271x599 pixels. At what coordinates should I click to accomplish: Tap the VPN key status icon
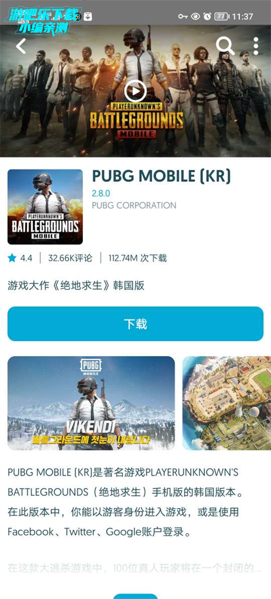pos(183,16)
